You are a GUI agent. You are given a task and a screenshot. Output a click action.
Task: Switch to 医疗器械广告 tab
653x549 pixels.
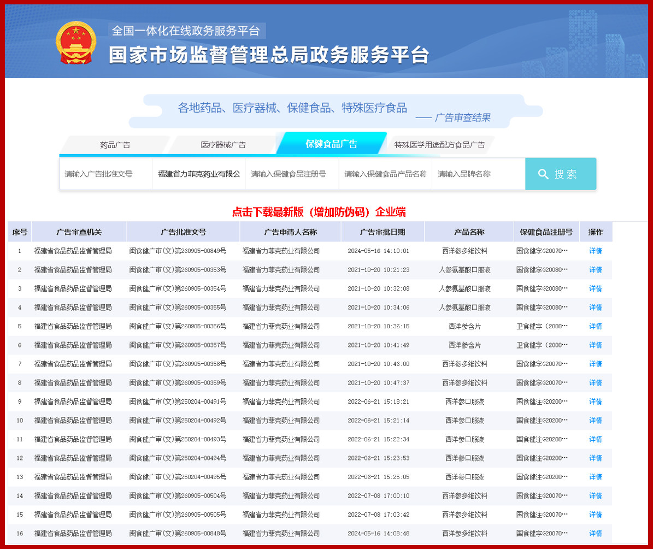tap(223, 145)
